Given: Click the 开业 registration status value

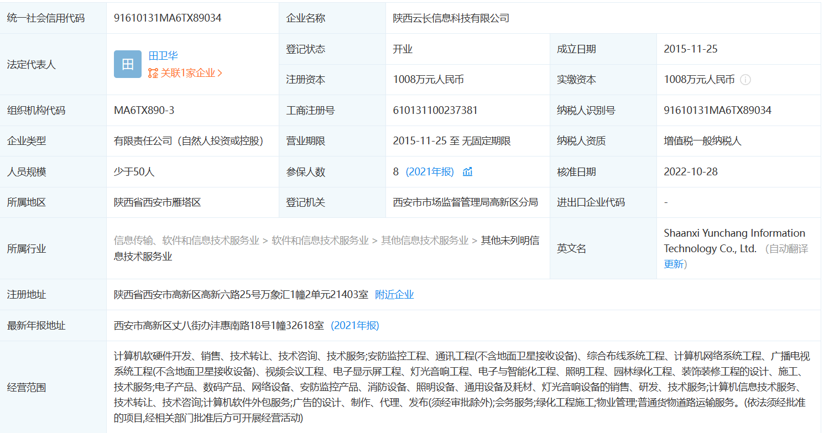Looking at the screenshot, I should pyautogui.click(x=403, y=49).
